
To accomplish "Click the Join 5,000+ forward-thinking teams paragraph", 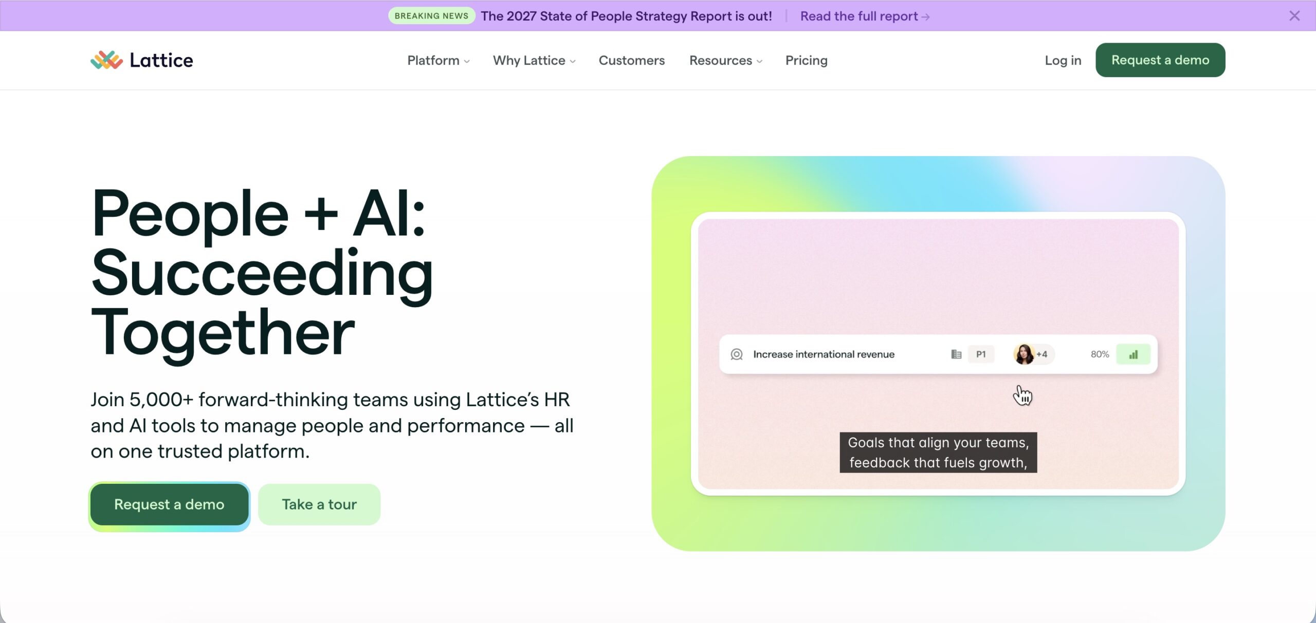I will point(332,425).
